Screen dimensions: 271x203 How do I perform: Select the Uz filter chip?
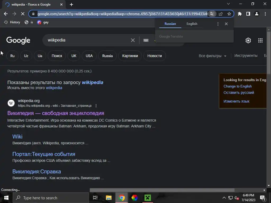pyautogui.click(x=26, y=56)
